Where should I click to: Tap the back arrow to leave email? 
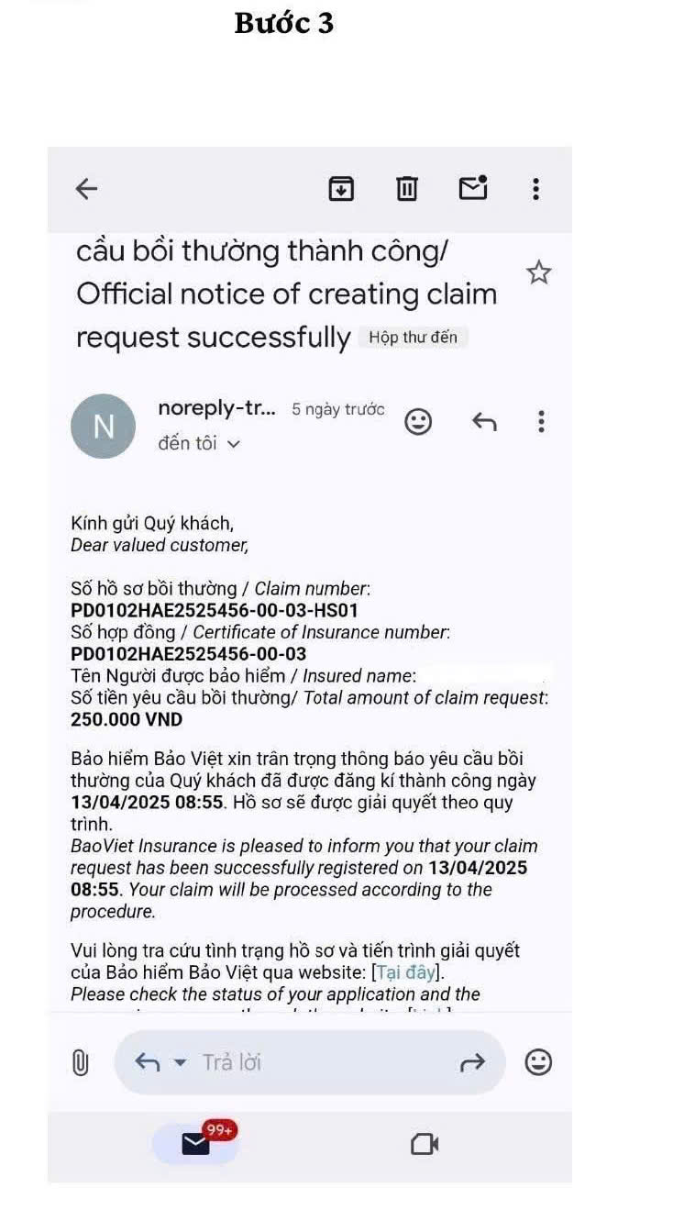click(x=86, y=189)
